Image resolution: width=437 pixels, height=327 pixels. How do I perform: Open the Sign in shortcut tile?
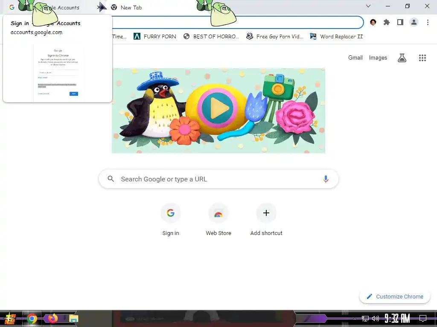pyautogui.click(x=171, y=220)
